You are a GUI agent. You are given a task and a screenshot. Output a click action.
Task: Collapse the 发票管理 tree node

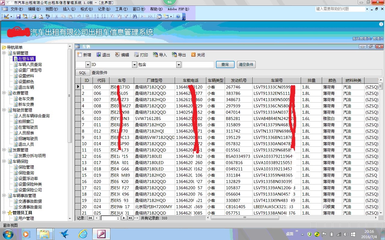[x=4, y=150]
